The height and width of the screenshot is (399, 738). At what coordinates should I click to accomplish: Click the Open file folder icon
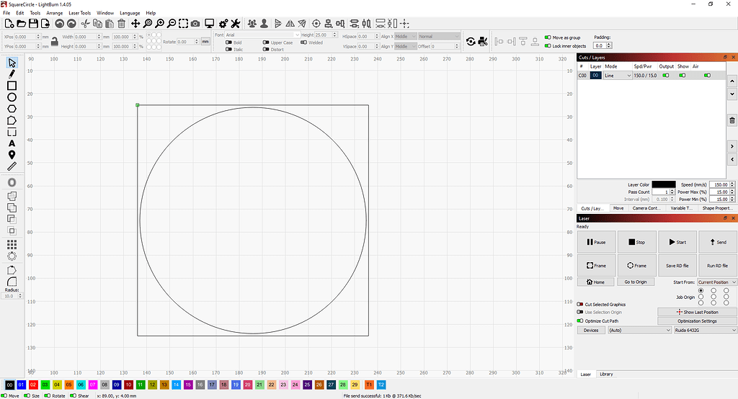[21, 24]
